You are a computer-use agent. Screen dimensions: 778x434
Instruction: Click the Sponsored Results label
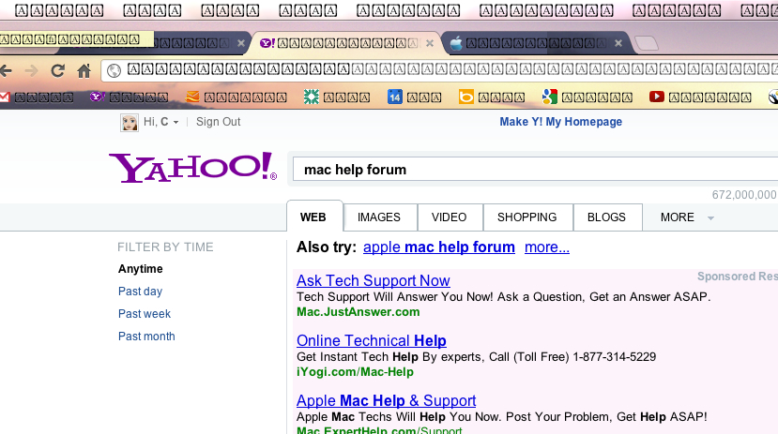tap(738, 277)
